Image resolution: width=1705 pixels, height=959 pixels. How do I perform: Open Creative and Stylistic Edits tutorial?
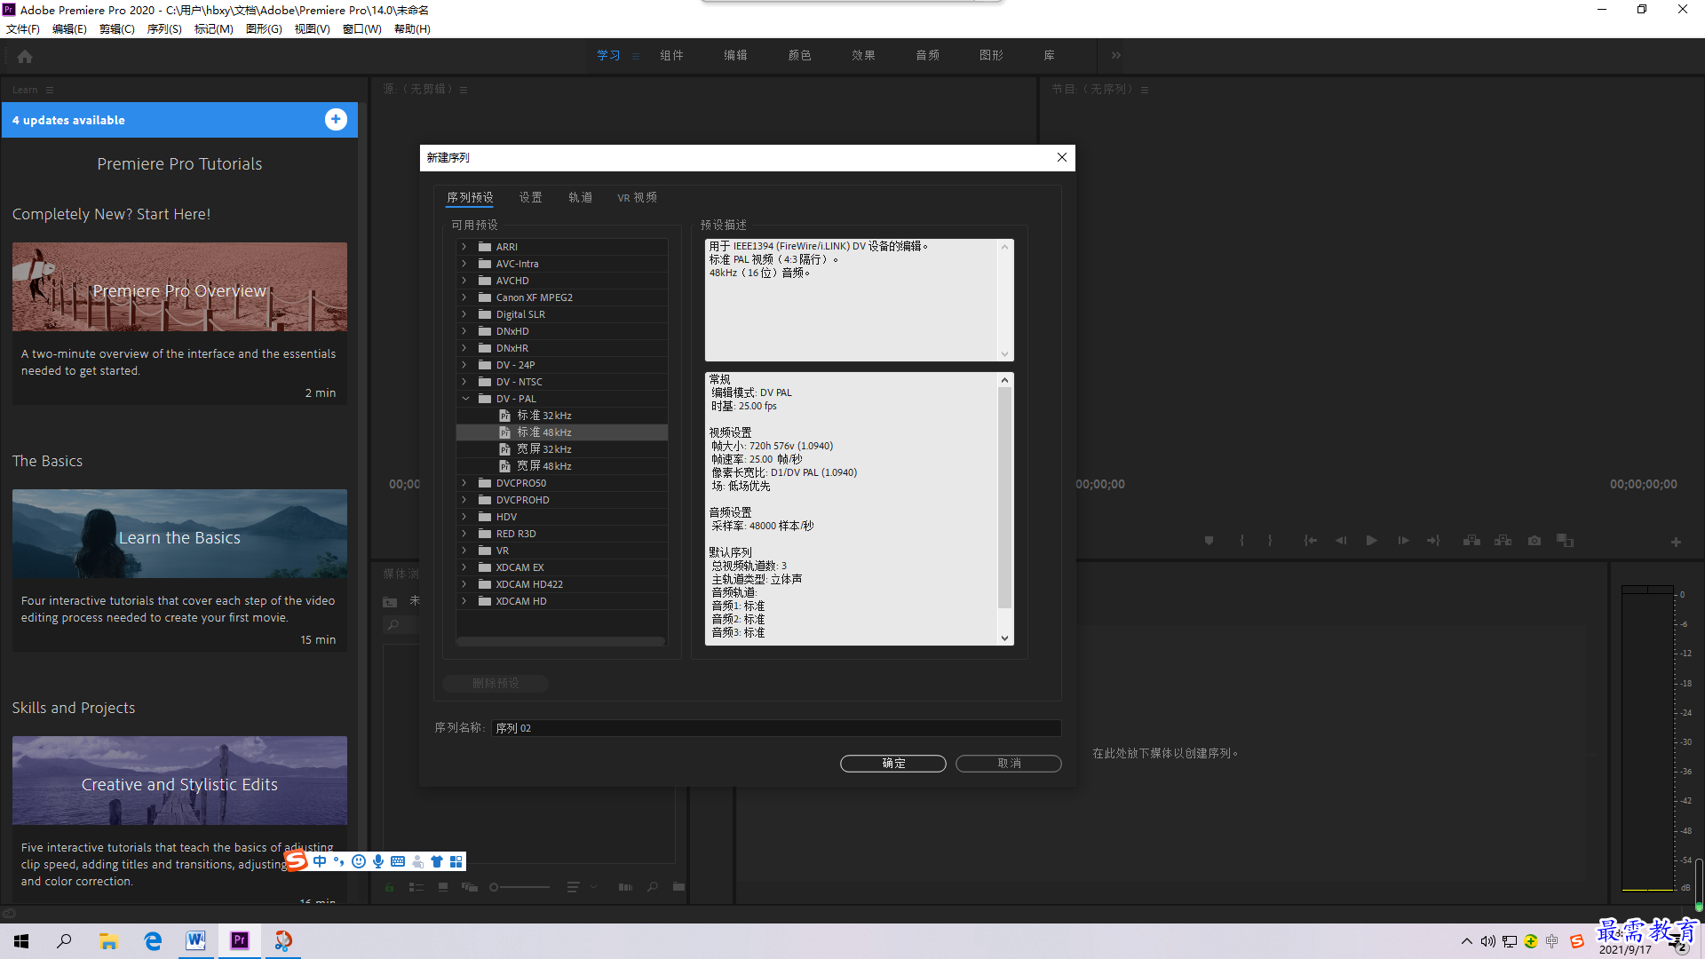tap(179, 781)
